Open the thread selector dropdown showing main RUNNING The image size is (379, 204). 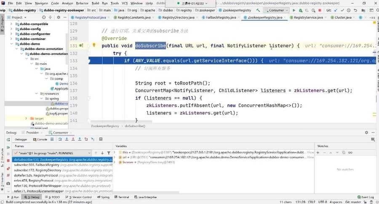tap(52, 153)
